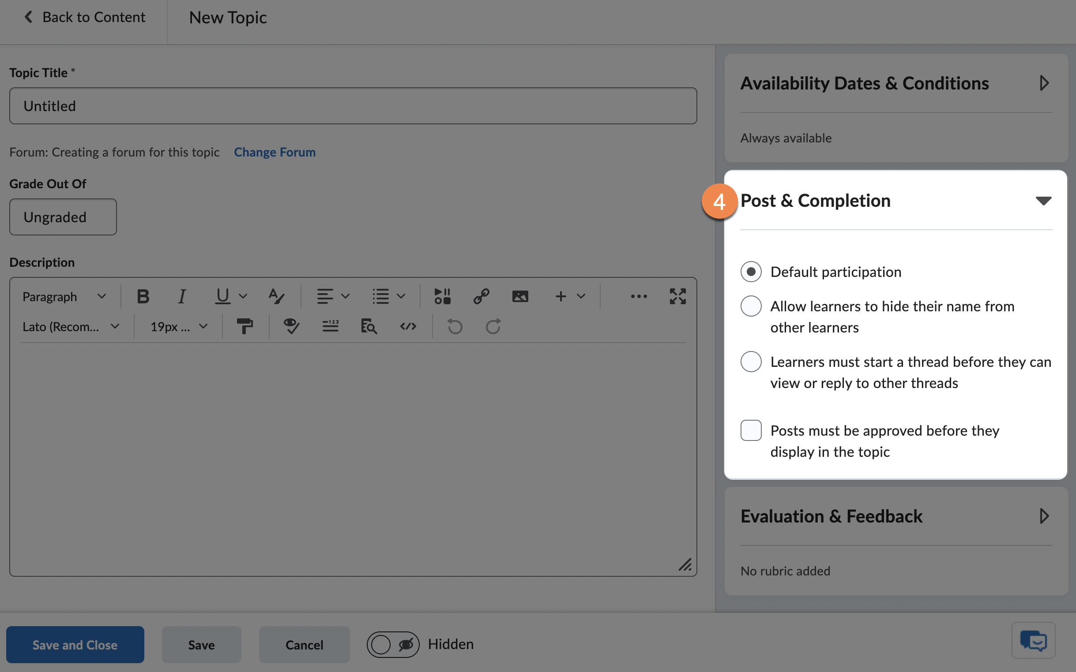Toggle the Hidden visibility switch
Screen dimensions: 1076x672
coord(393,644)
